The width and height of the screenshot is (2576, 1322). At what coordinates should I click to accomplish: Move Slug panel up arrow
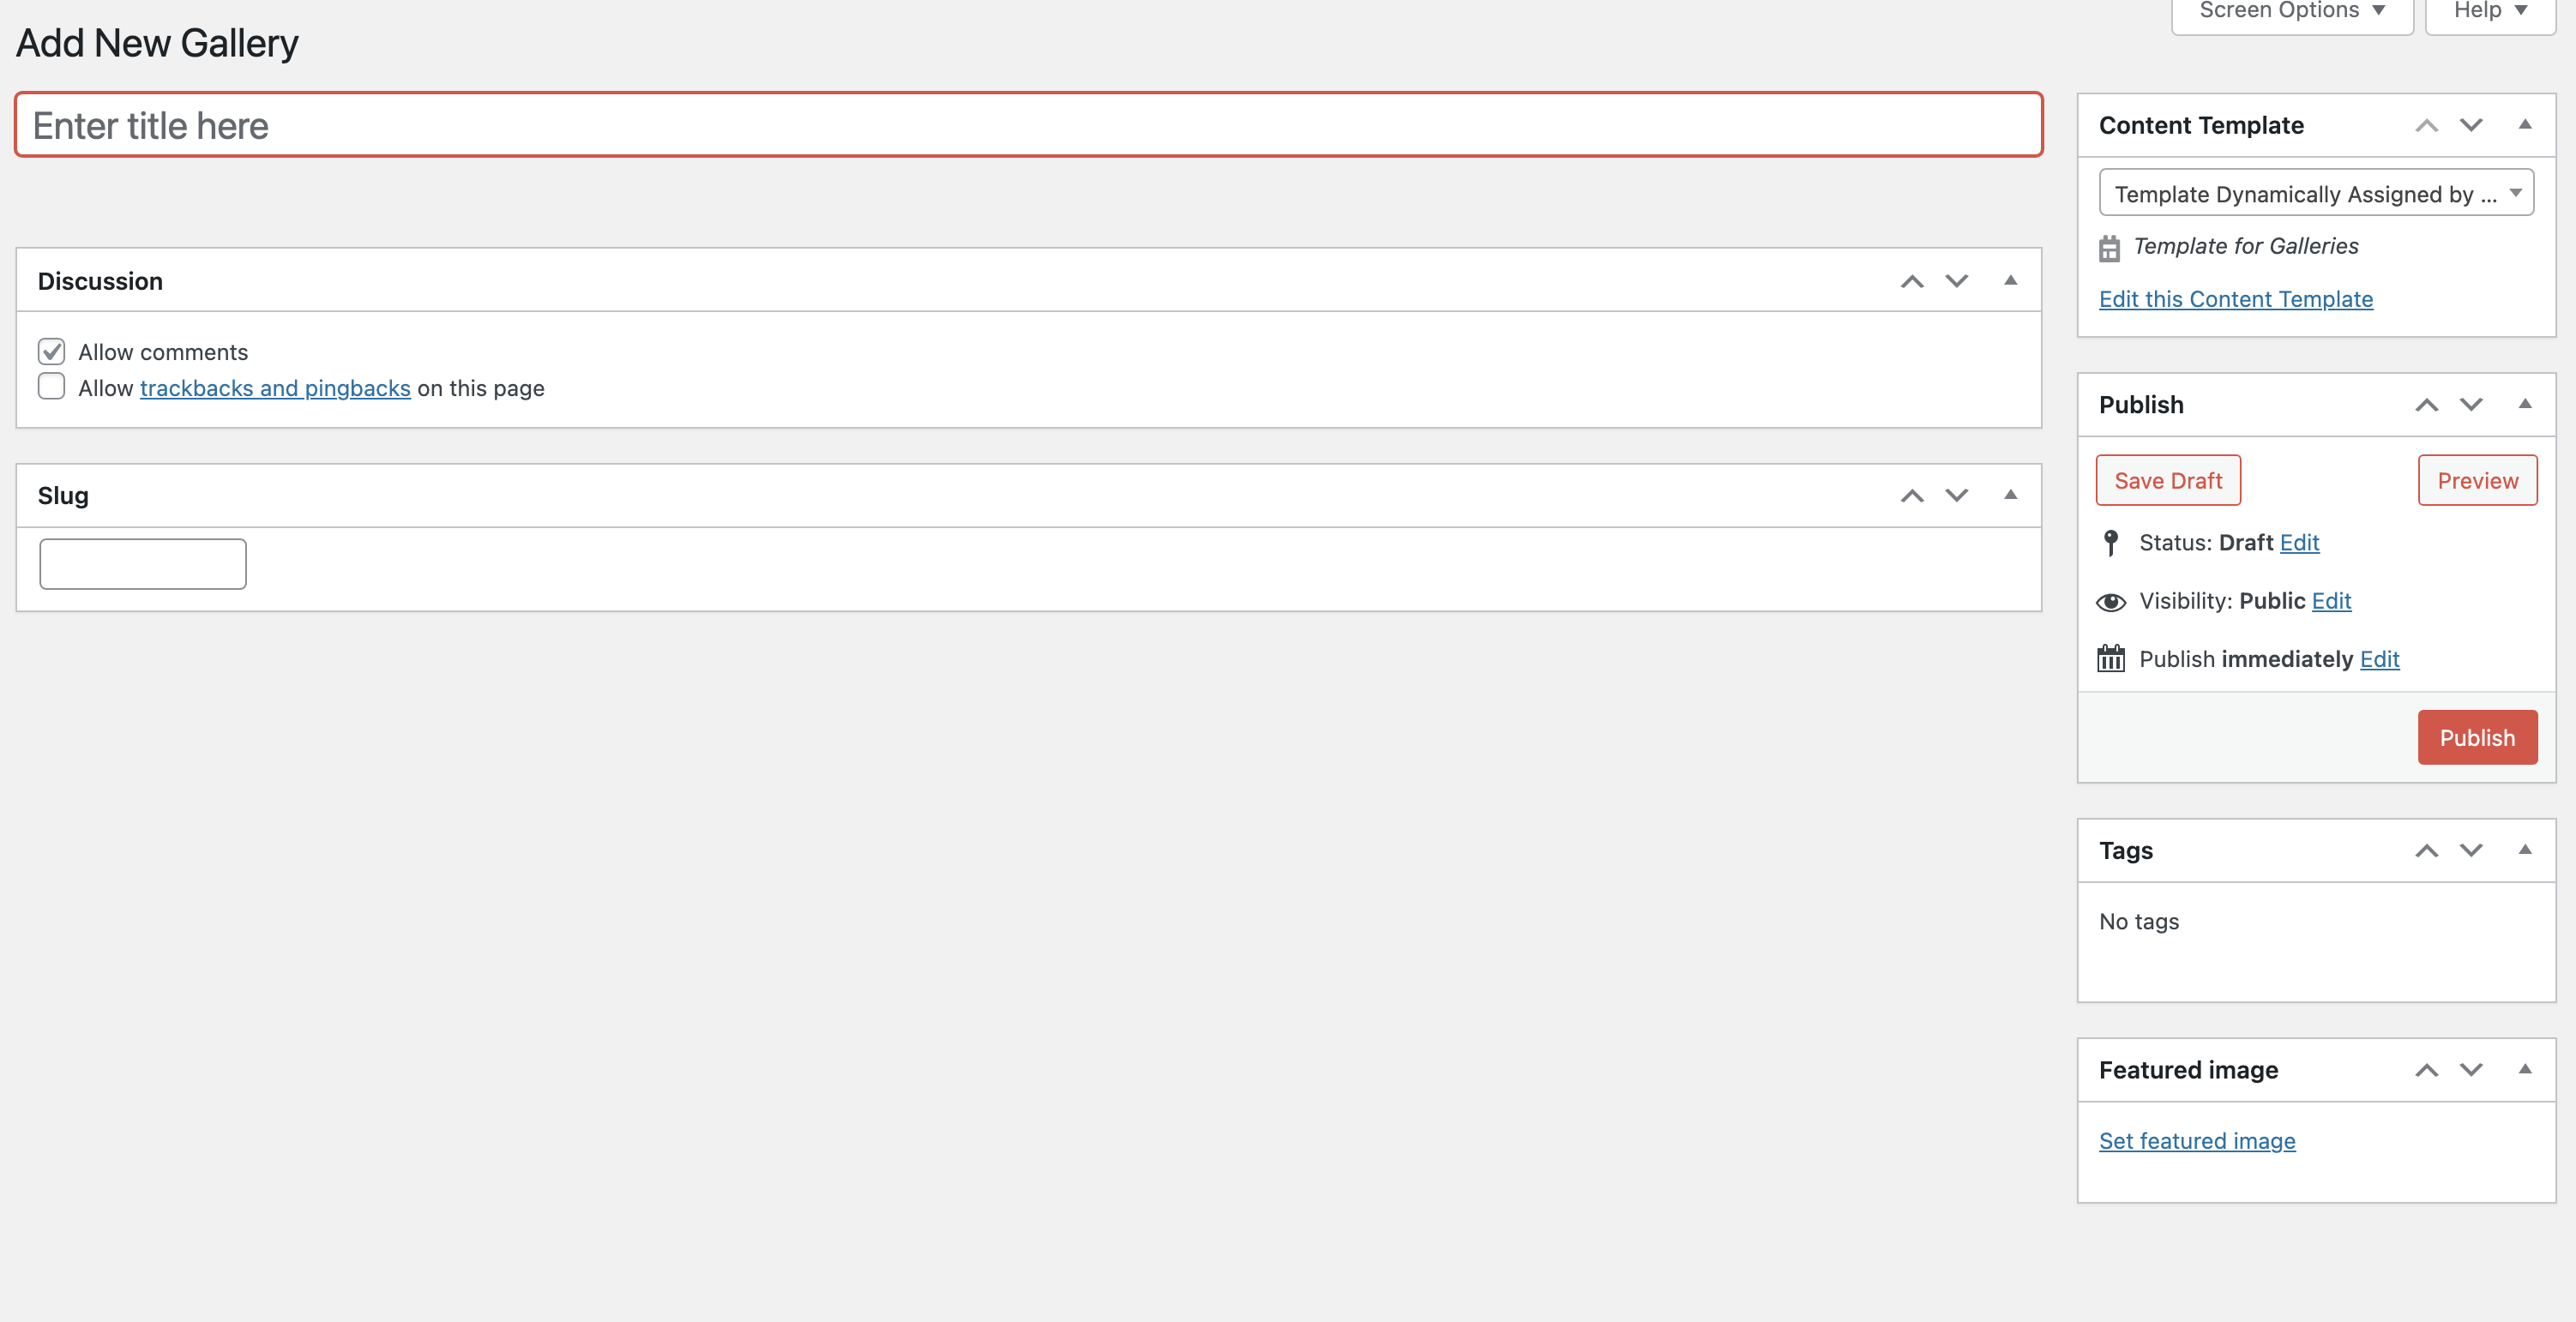click(1912, 496)
